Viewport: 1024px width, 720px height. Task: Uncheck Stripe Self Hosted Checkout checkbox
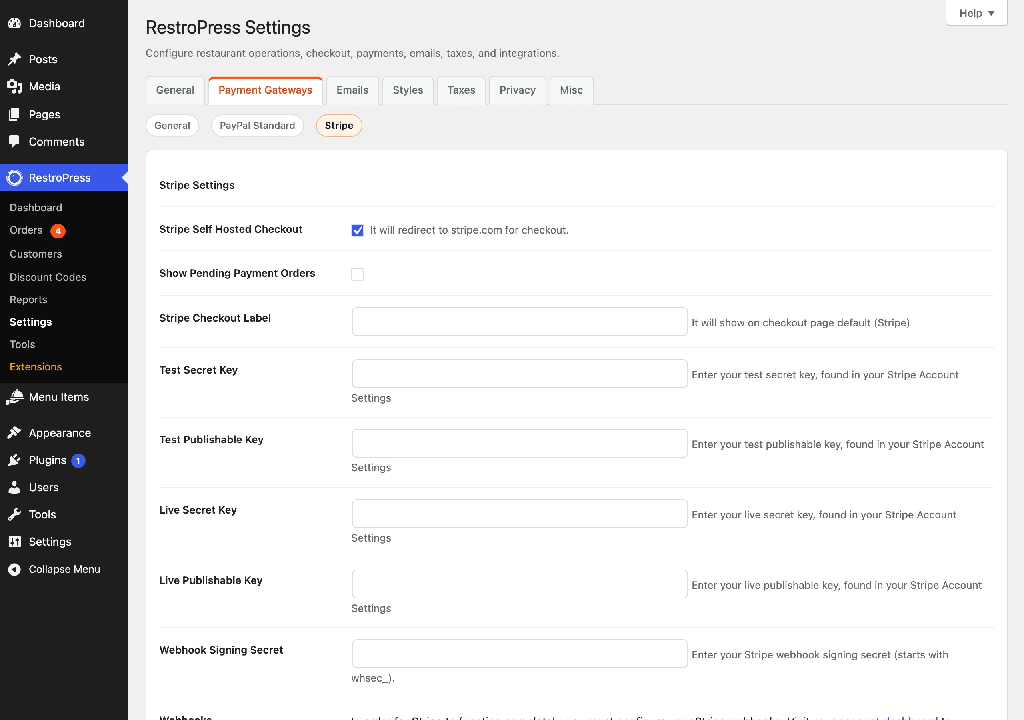[x=357, y=230]
